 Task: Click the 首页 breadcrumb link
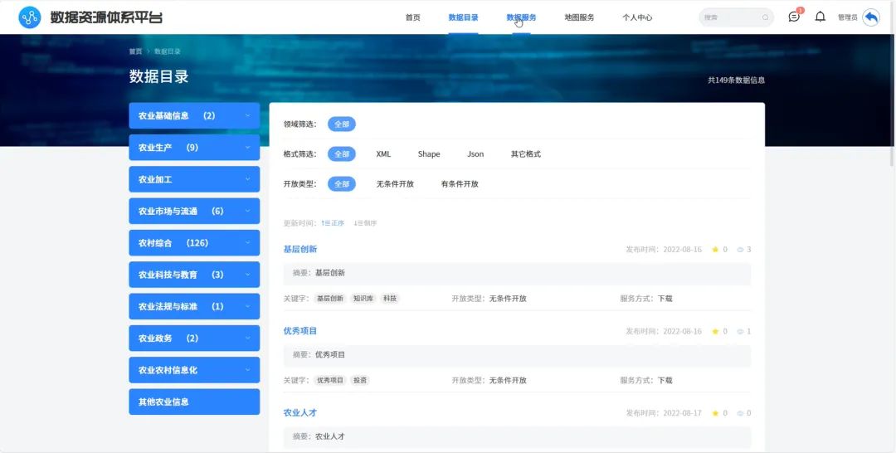click(x=135, y=51)
